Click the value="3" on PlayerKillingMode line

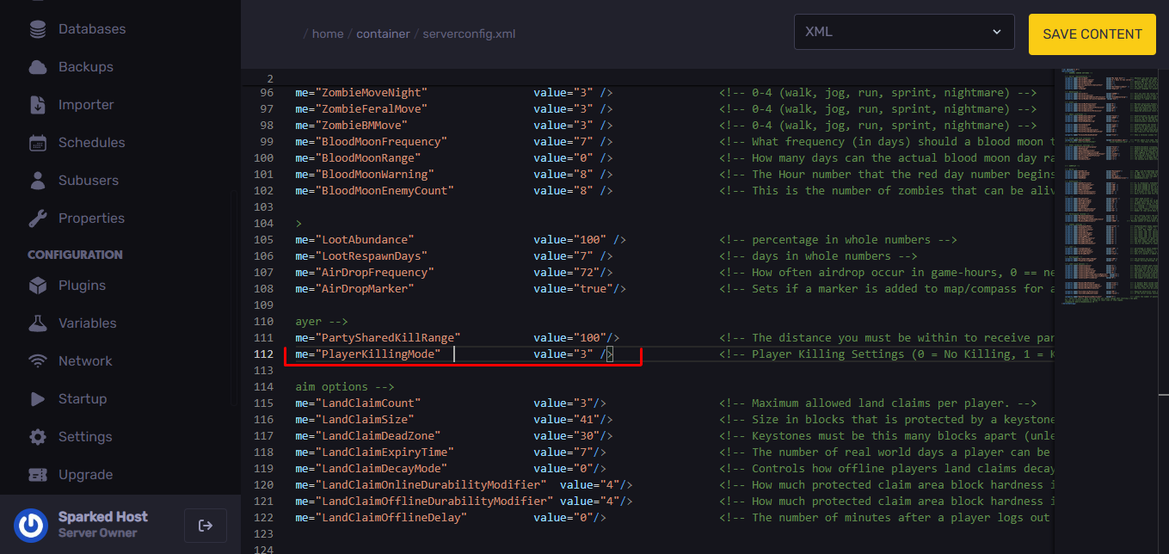coord(563,354)
